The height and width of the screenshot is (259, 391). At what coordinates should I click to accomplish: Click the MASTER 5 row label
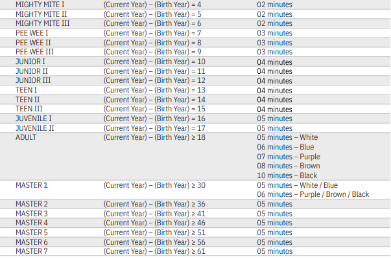tap(32, 232)
